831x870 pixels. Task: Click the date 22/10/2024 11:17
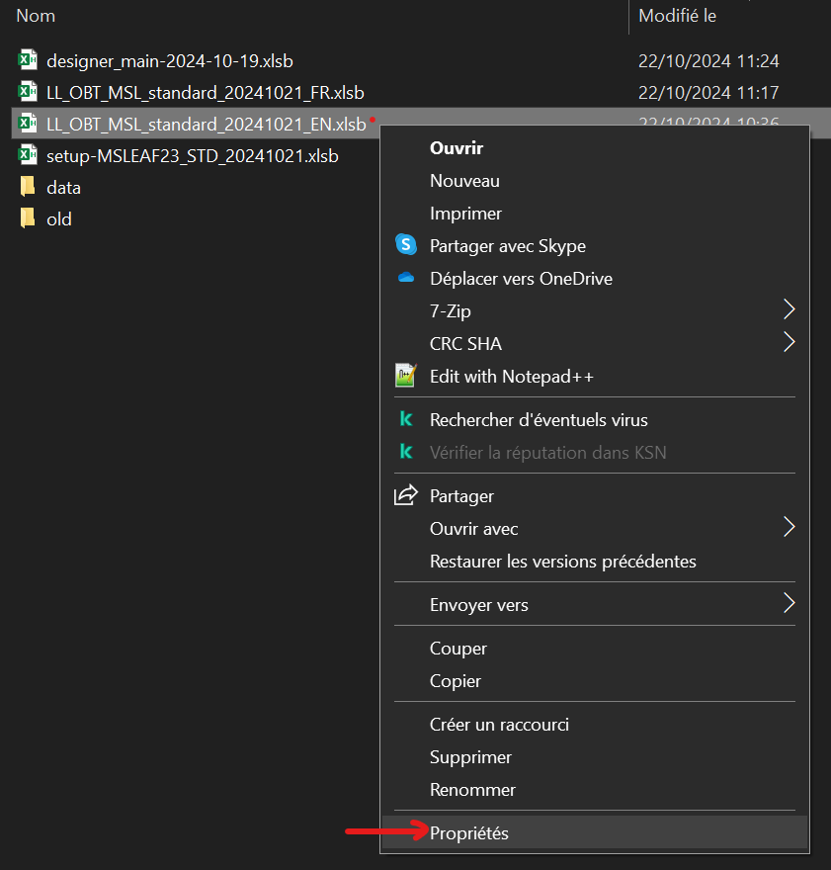click(x=708, y=93)
